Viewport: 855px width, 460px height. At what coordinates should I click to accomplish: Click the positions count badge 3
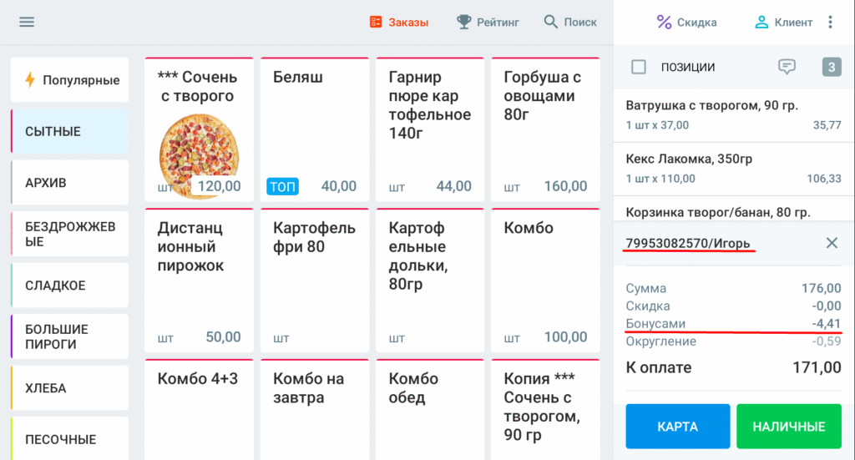point(832,67)
